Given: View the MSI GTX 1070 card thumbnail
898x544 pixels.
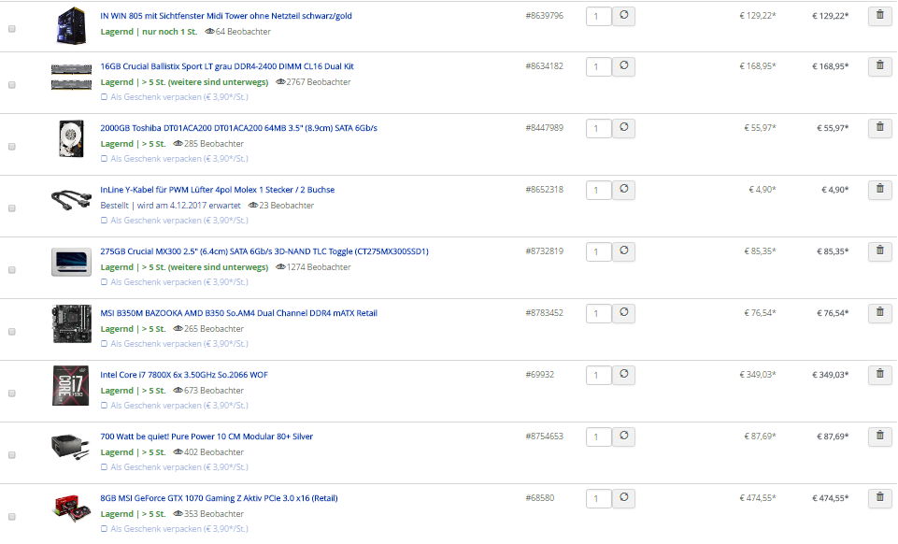Looking at the screenshot, I should click(72, 508).
